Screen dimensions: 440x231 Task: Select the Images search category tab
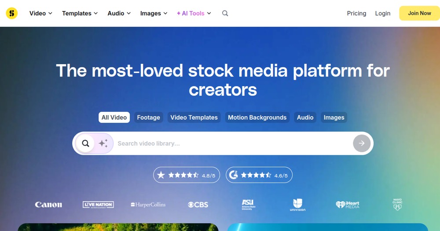coord(334,117)
